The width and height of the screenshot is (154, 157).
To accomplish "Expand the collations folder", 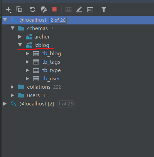I will [x=12, y=87].
